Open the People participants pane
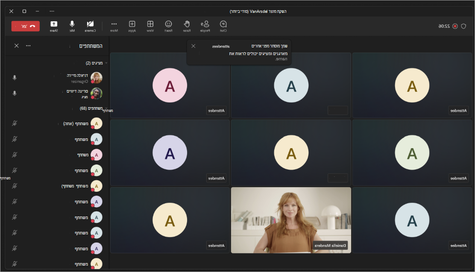Viewport: 475px width, 272px height. coord(205,26)
